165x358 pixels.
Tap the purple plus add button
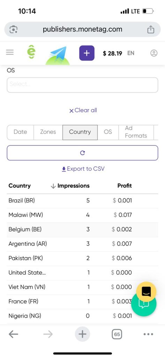click(87, 53)
